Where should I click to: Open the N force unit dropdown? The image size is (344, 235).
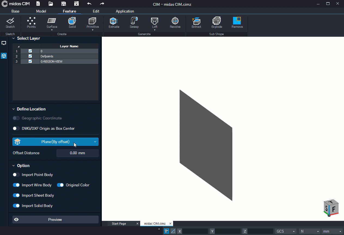tap(309, 231)
